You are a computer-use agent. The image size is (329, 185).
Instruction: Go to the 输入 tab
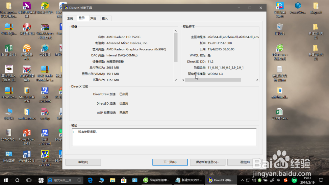click(105, 18)
